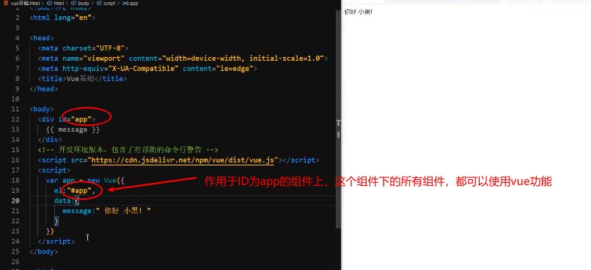
Task: Click the closing body tag on line 25
Action: 44,251
